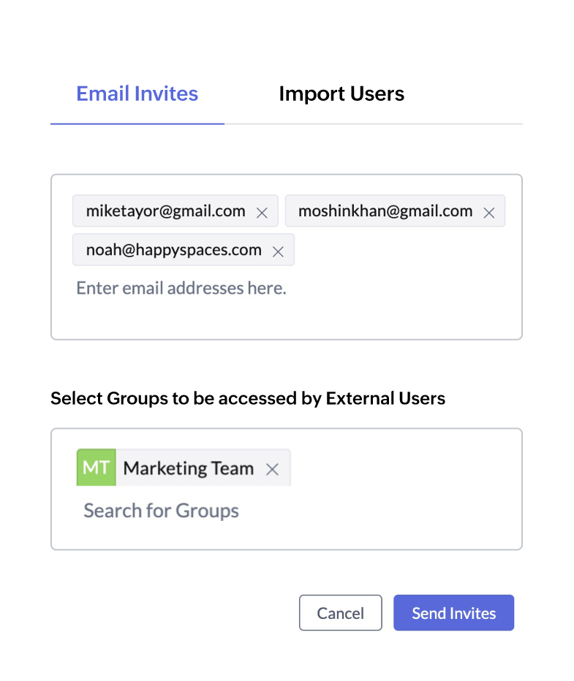Click blank area right of Marketing Team tag
This screenshot has height=681, width=574.
[402, 468]
